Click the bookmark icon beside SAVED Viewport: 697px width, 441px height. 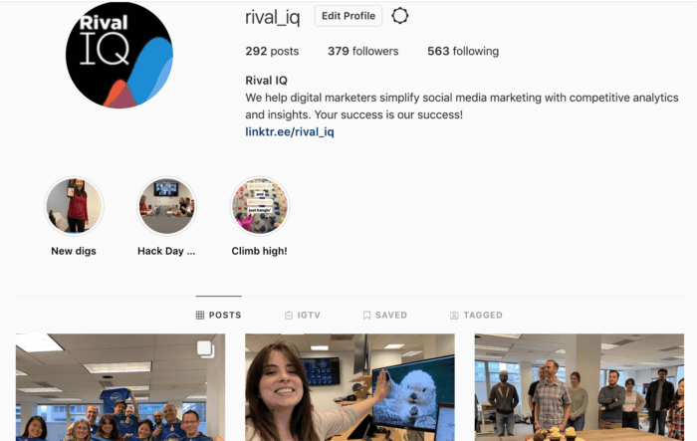coord(366,316)
